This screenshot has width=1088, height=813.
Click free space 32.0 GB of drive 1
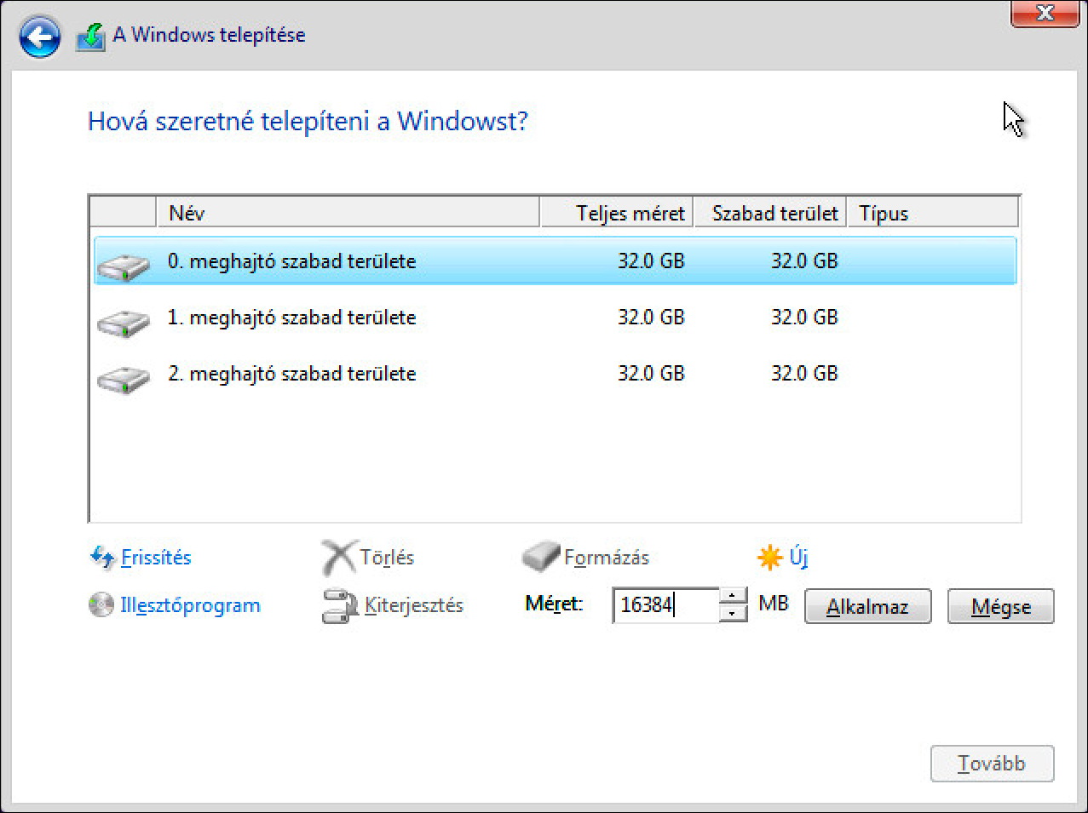804,318
